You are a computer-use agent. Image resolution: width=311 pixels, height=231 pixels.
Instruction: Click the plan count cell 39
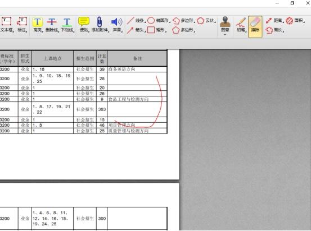click(102, 69)
